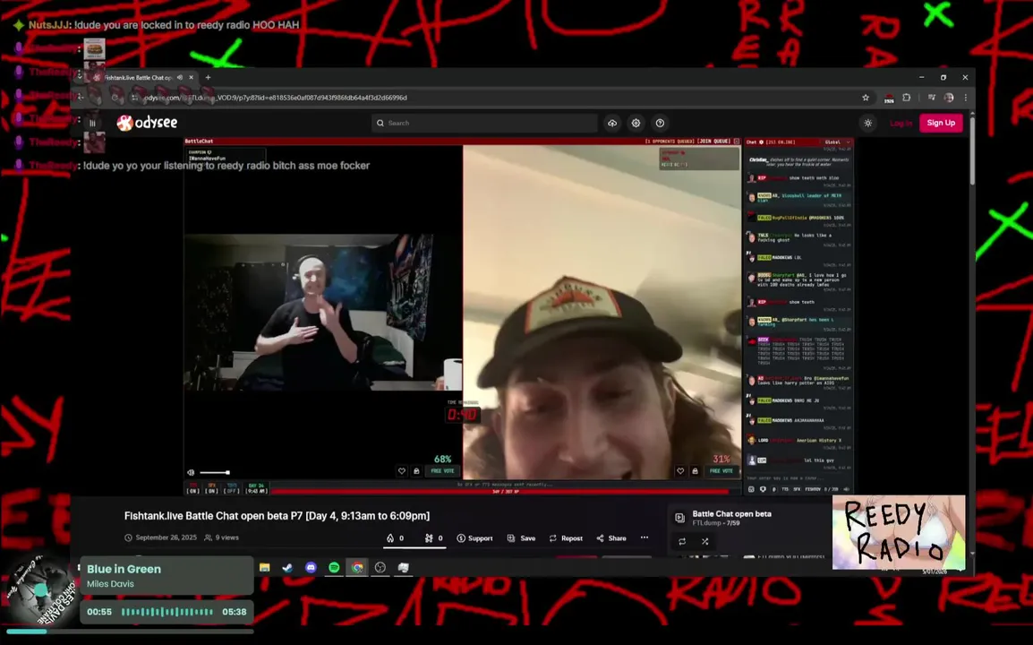The image size is (1033, 645).
Task: Click the heart icon under 68% contestant
Action: (x=402, y=471)
